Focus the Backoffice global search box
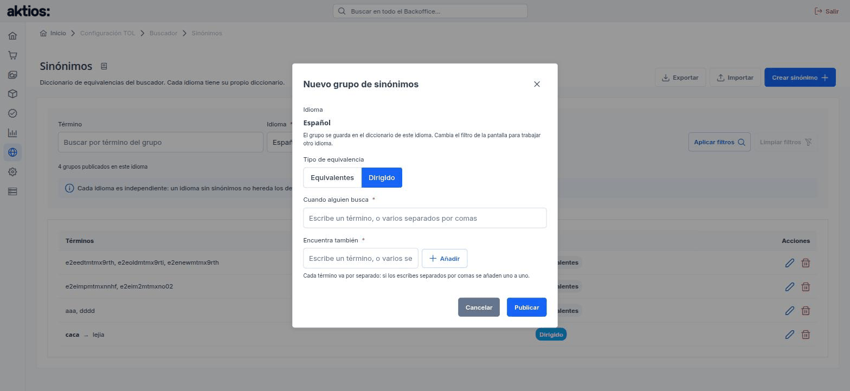Viewport: 850px width, 391px height. tap(430, 11)
